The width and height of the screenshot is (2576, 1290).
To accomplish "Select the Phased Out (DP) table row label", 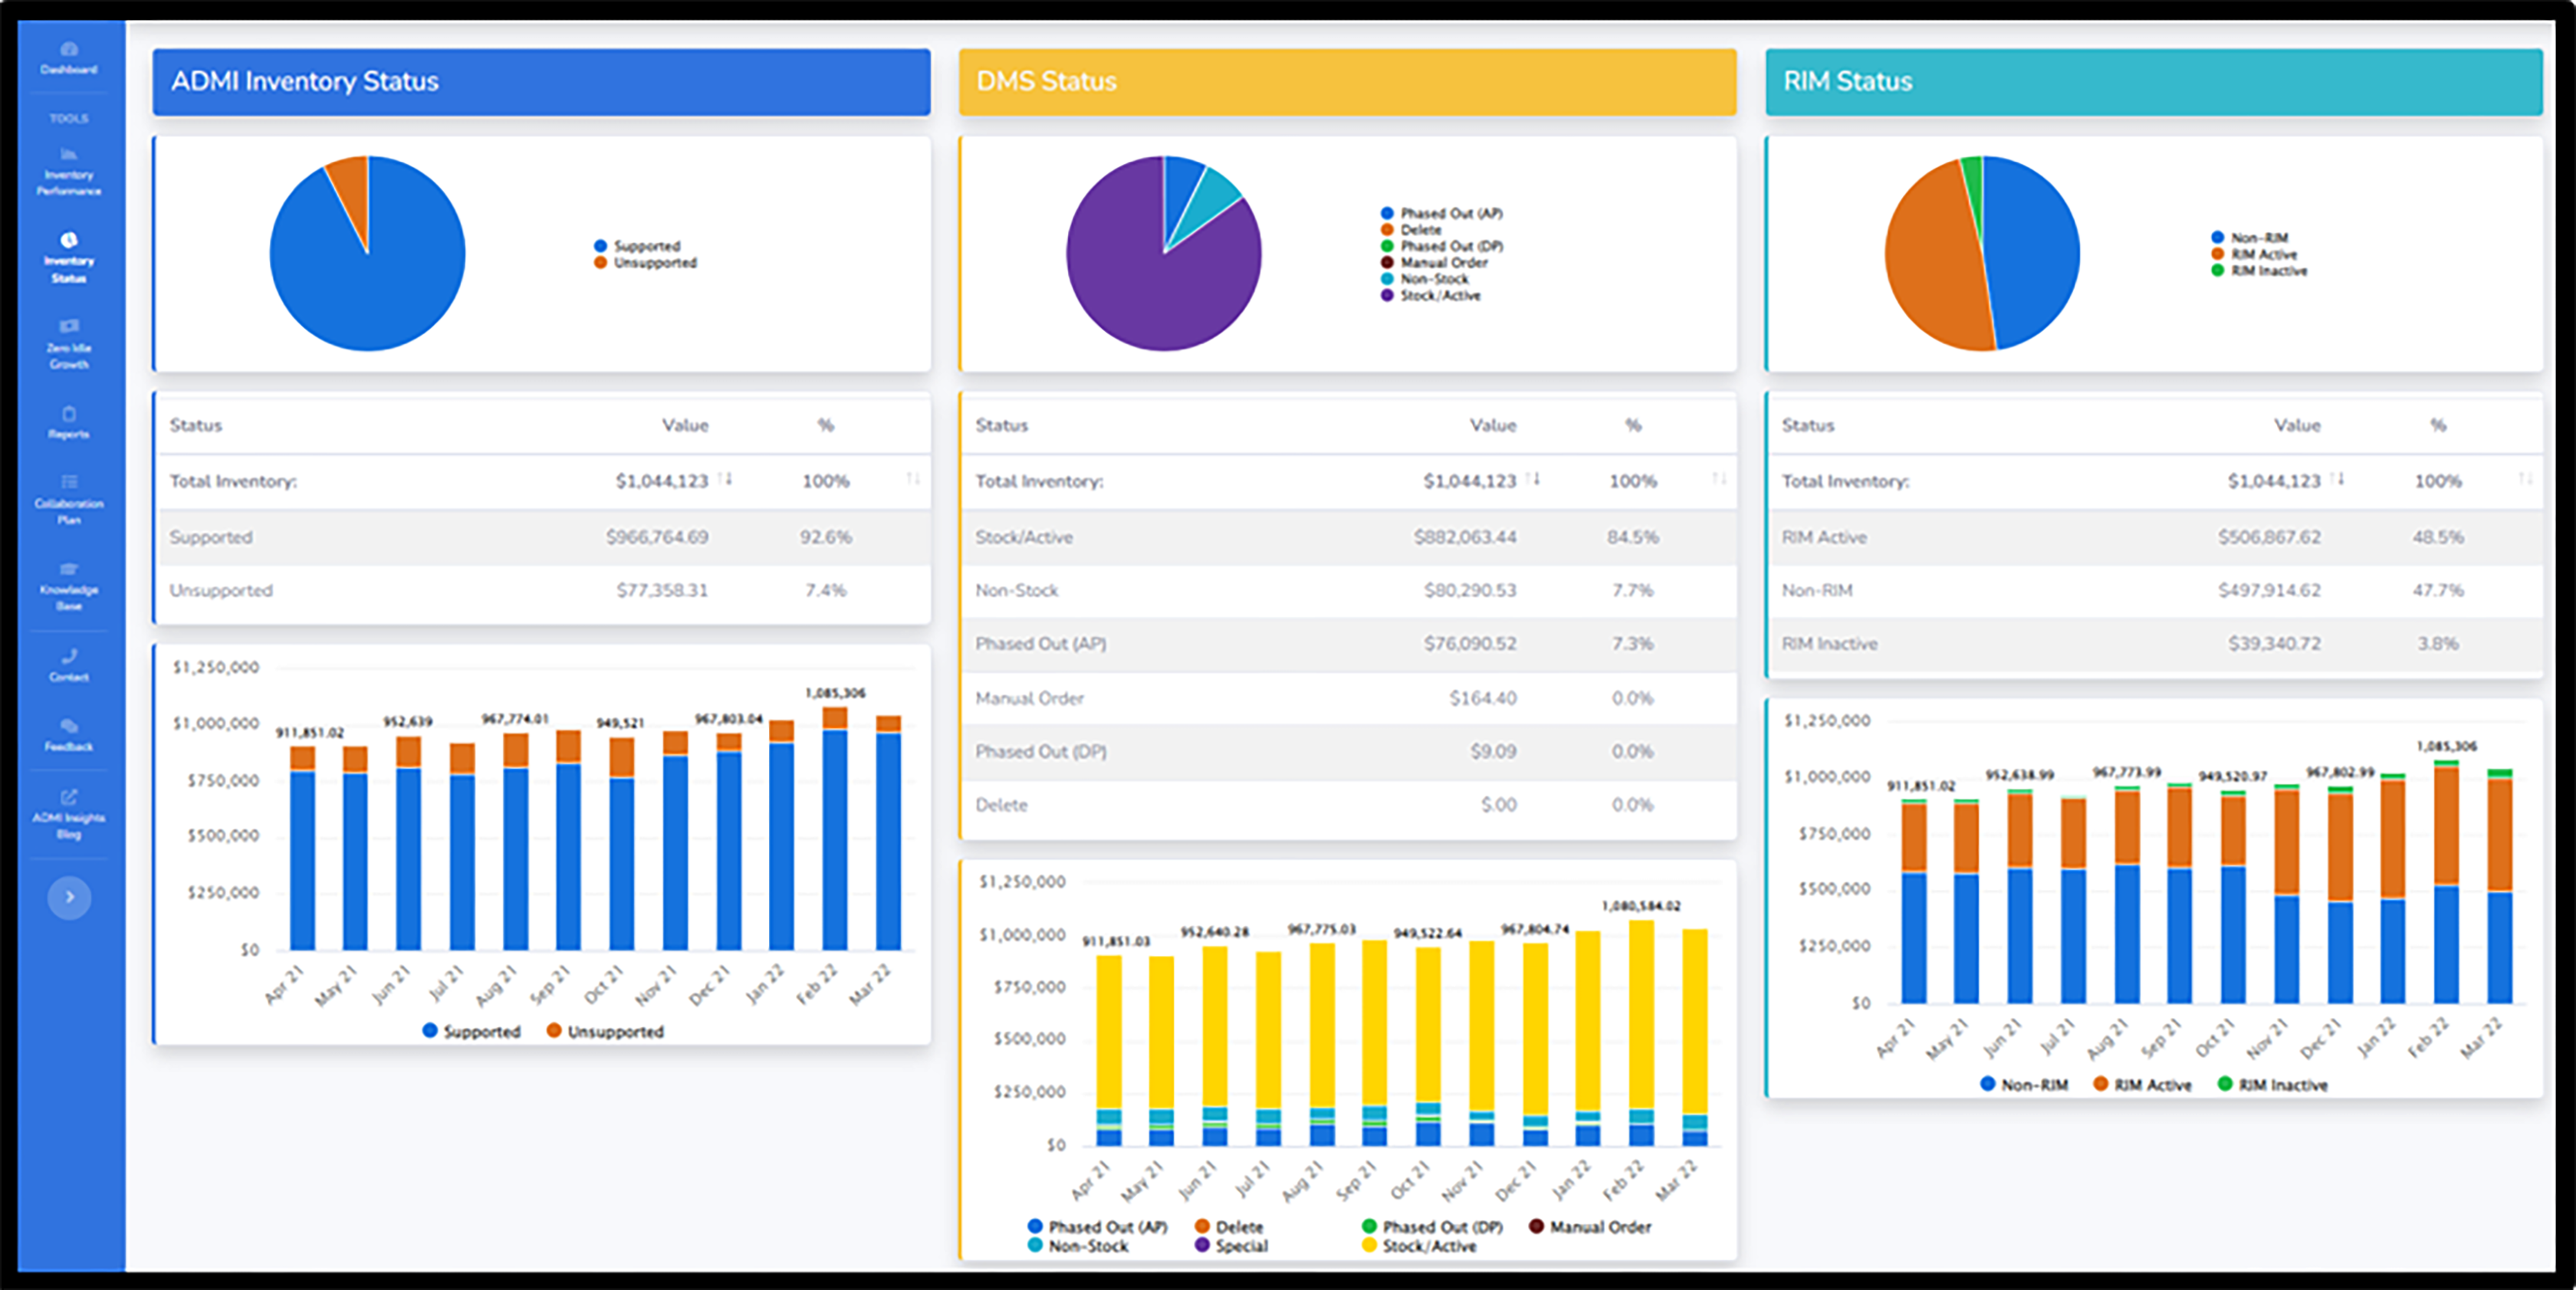I will (x=1041, y=752).
